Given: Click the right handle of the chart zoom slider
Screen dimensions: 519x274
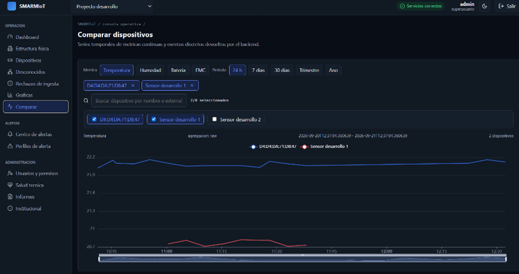Looking at the screenshot, I should click(x=506, y=259).
